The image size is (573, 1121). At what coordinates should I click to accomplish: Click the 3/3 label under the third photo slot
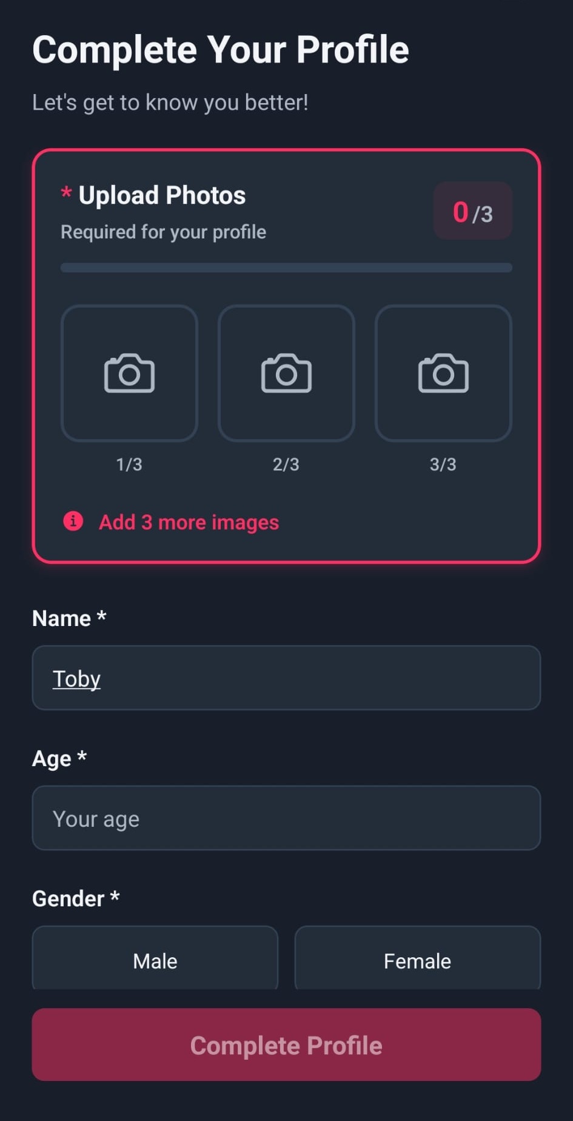(443, 465)
